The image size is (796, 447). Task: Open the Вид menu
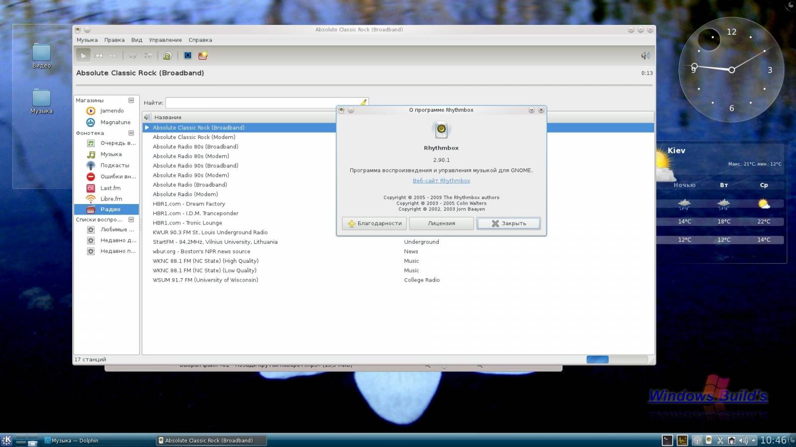click(x=137, y=40)
